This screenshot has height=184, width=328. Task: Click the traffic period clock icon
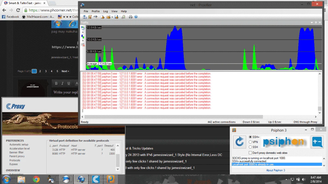tap(83, 28)
